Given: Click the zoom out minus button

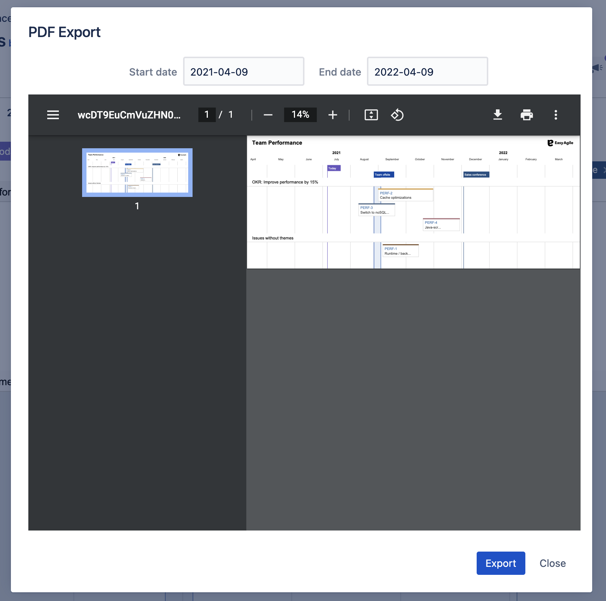Looking at the screenshot, I should coord(268,115).
